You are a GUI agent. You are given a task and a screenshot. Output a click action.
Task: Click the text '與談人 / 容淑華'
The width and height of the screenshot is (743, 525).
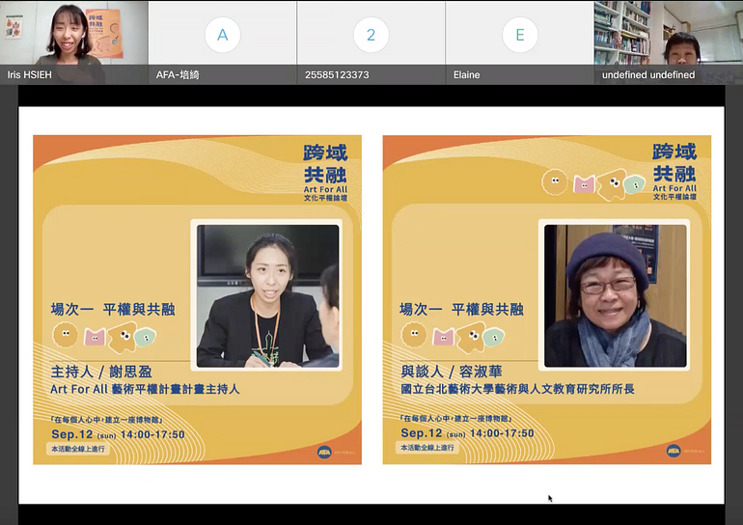[452, 372]
